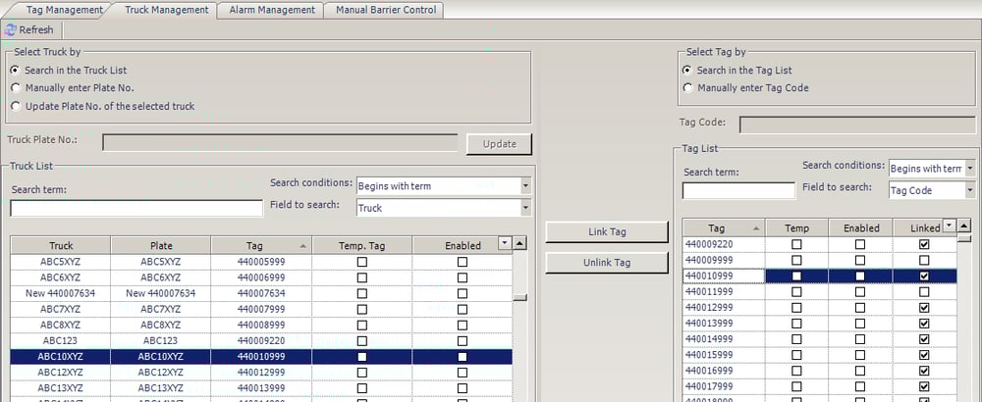Sort by Tag column in Tag List

[x=724, y=228]
